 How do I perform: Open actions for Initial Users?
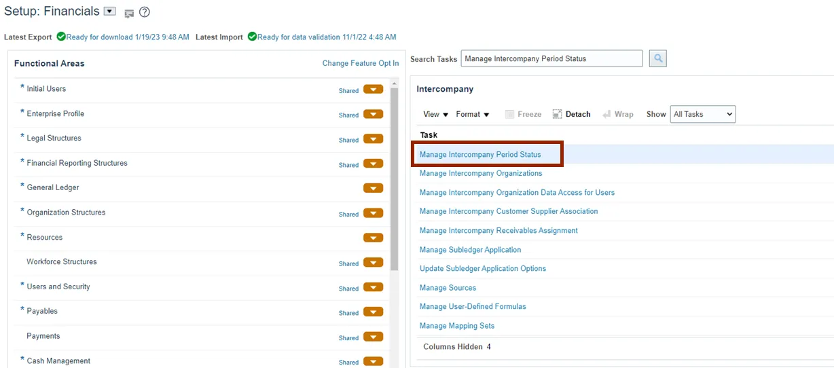(x=373, y=90)
